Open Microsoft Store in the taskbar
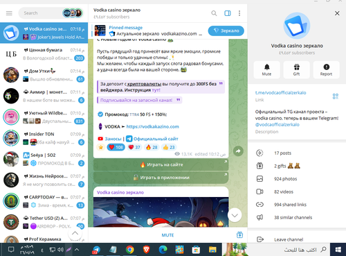Screen dimensions: 346x256 [196, 250]
